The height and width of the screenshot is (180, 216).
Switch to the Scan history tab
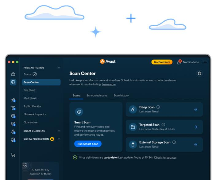[121, 95]
